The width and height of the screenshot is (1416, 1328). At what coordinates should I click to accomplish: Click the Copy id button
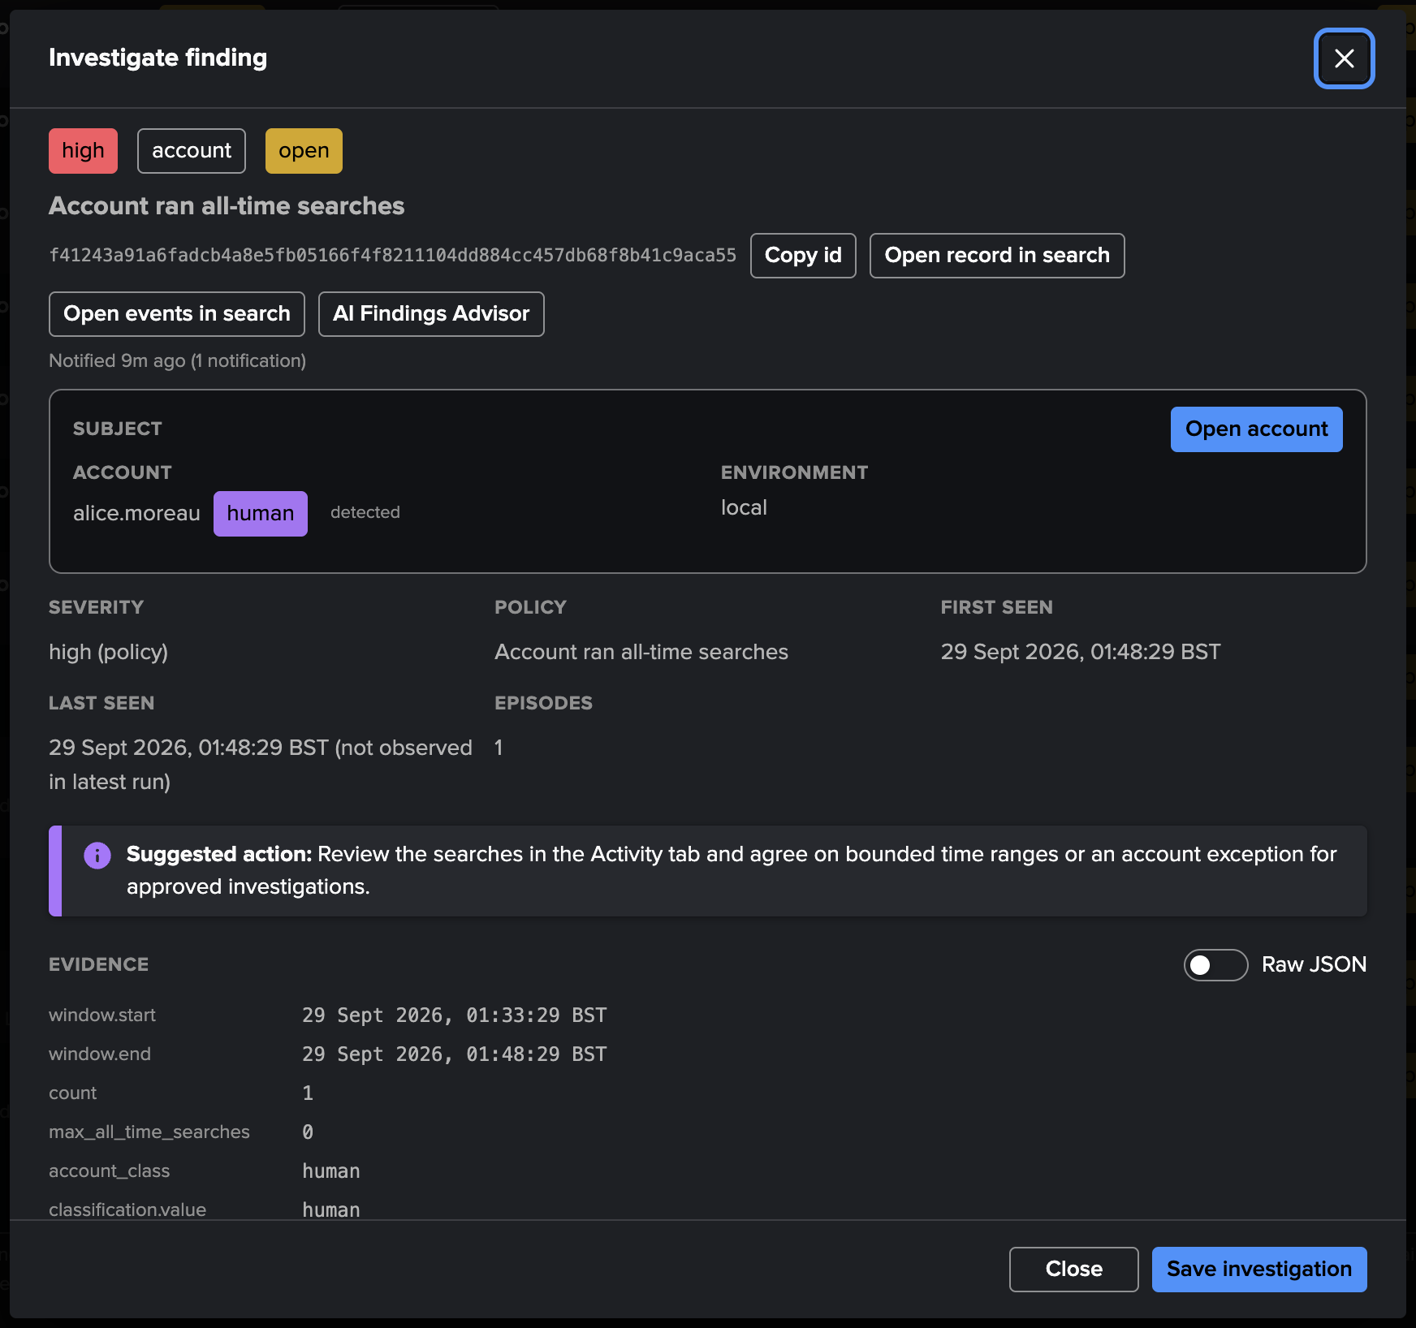(x=803, y=256)
